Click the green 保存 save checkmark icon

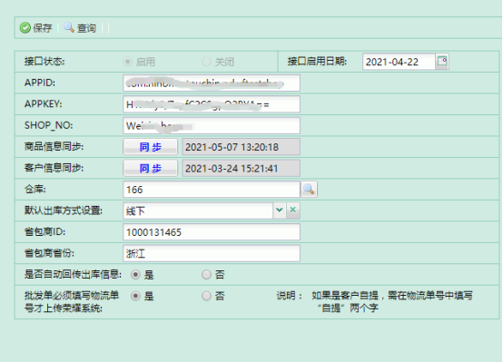click(25, 28)
